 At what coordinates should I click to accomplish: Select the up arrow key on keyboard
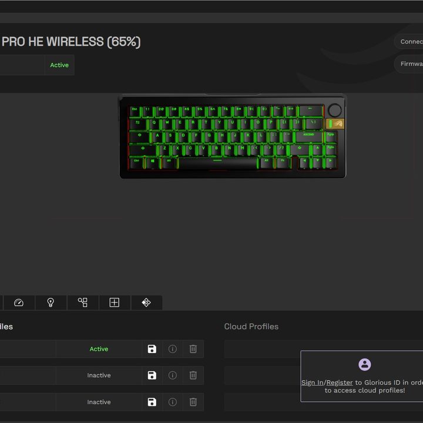[x=317, y=149]
